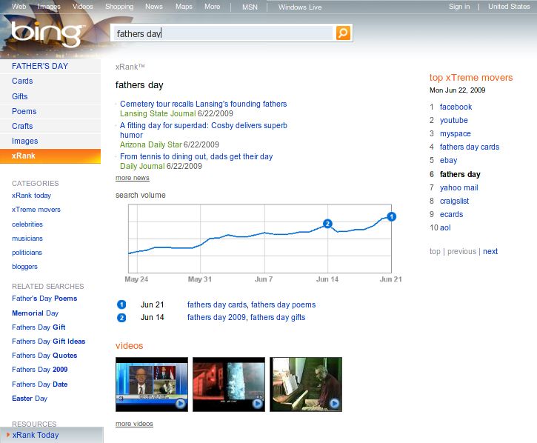Open the Web search tab

tap(19, 6)
